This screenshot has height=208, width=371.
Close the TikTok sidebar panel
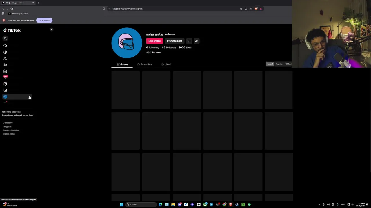click(52, 30)
